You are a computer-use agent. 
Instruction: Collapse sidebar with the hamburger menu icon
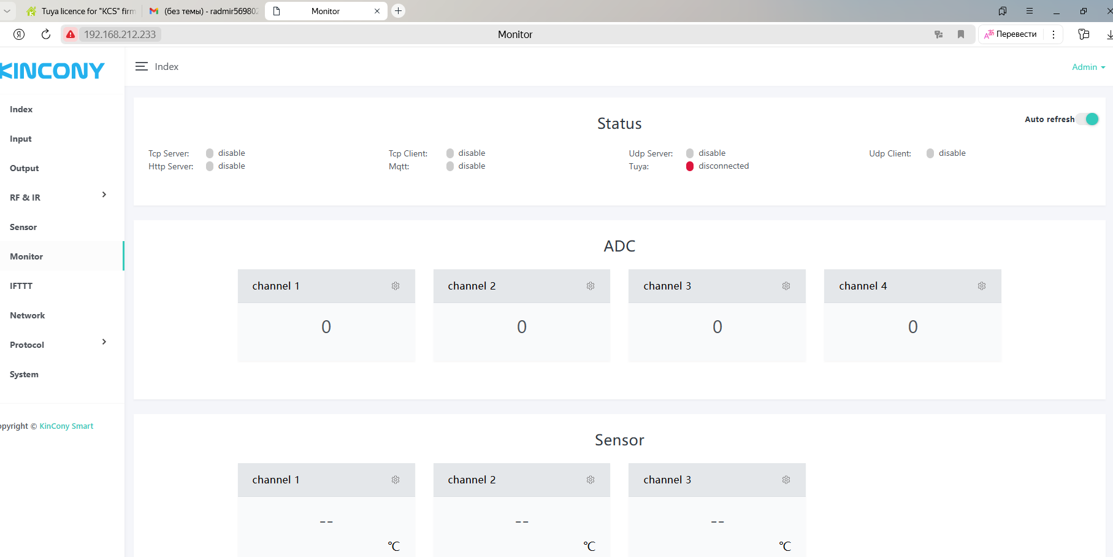[x=142, y=67]
